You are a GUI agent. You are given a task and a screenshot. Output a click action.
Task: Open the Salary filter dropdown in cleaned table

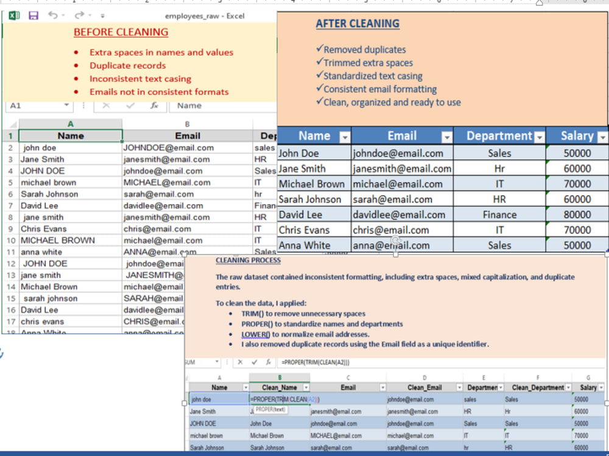click(603, 137)
